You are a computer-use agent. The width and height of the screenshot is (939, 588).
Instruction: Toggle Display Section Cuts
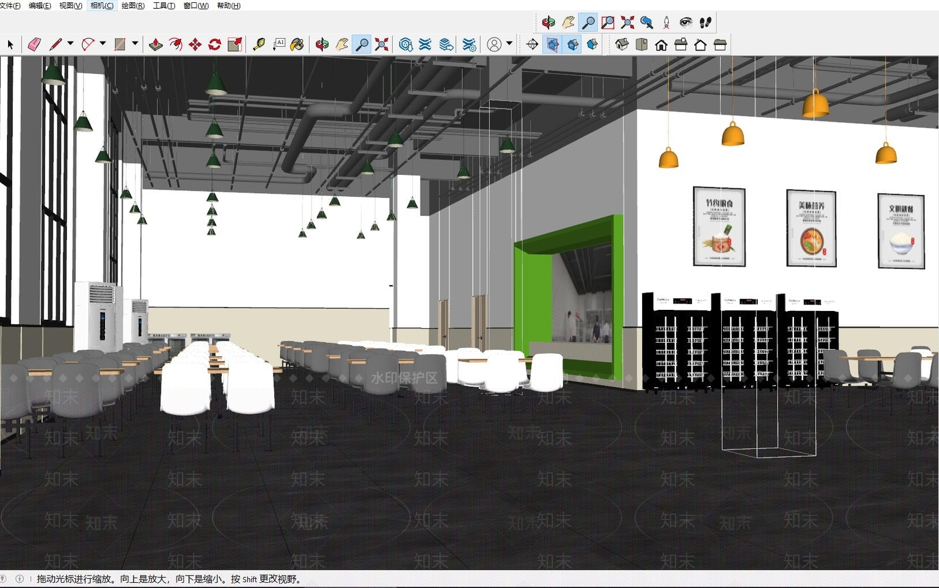pos(572,45)
